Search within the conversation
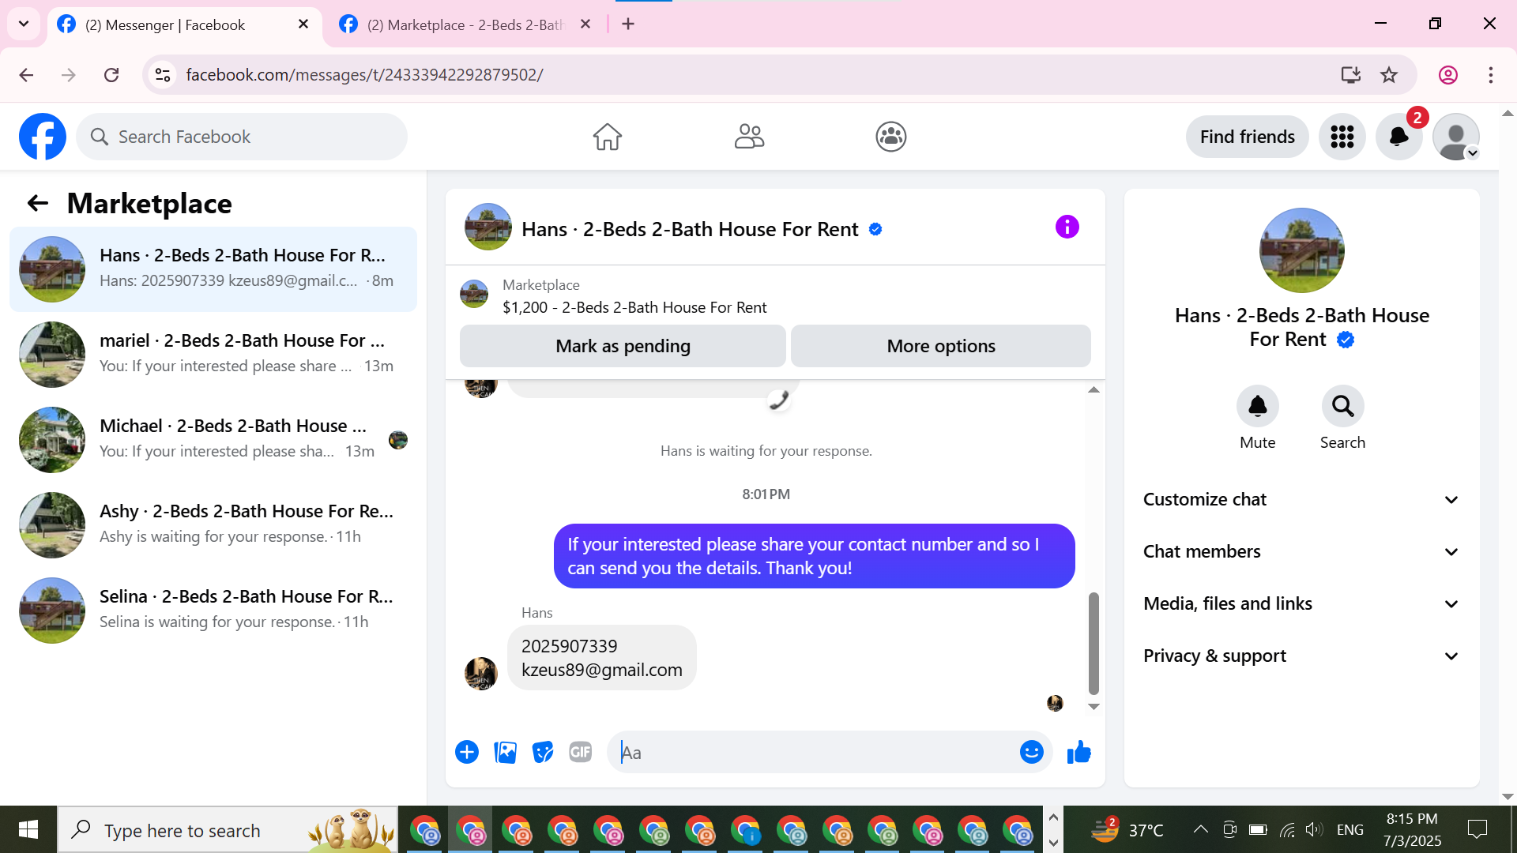 (x=1342, y=406)
